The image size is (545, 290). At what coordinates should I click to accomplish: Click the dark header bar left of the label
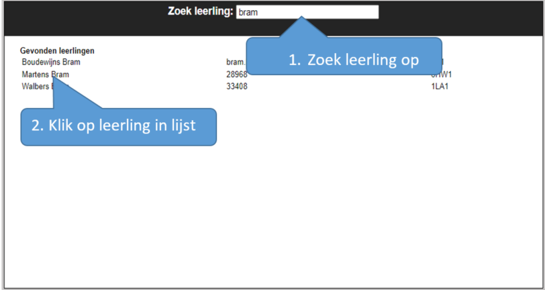tap(81, 17)
